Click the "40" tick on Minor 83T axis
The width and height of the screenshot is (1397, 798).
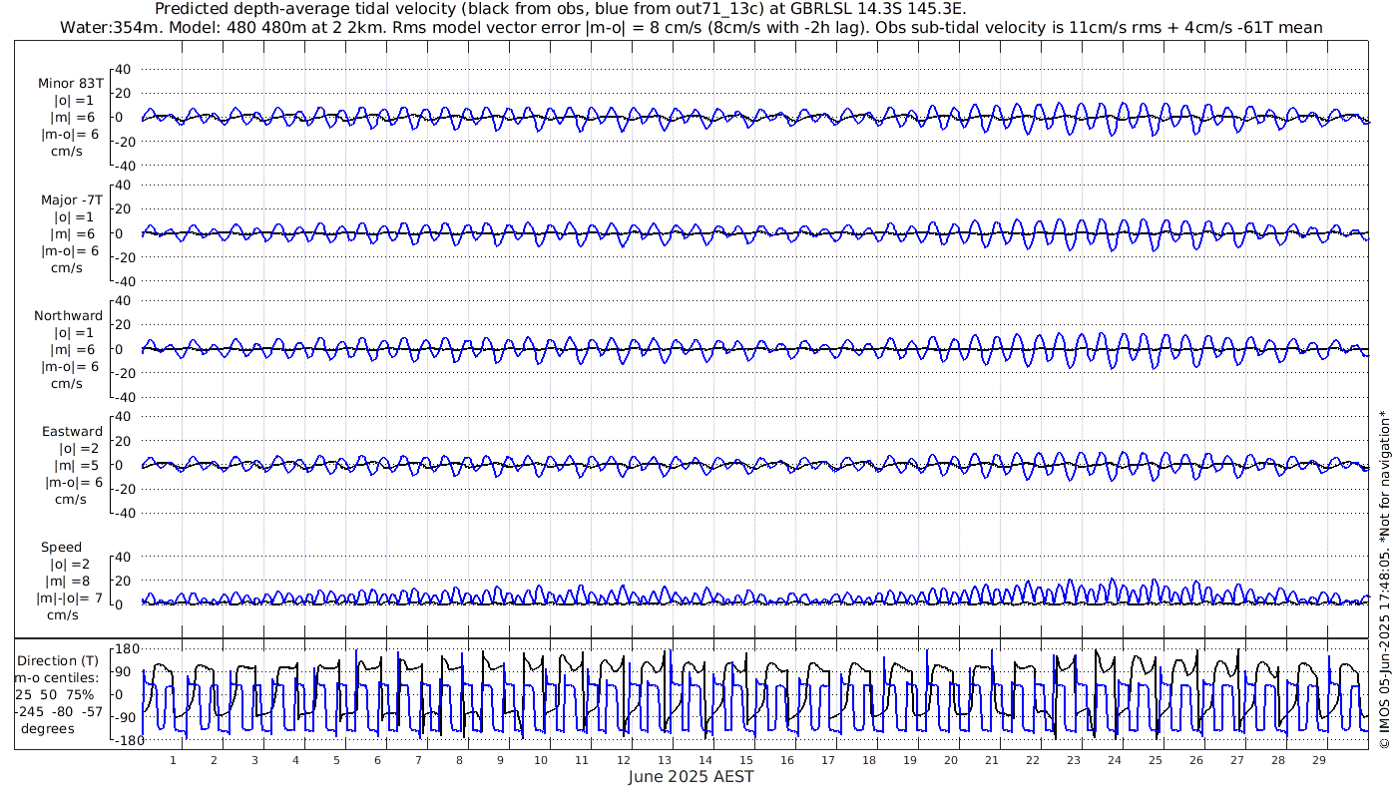(x=125, y=70)
